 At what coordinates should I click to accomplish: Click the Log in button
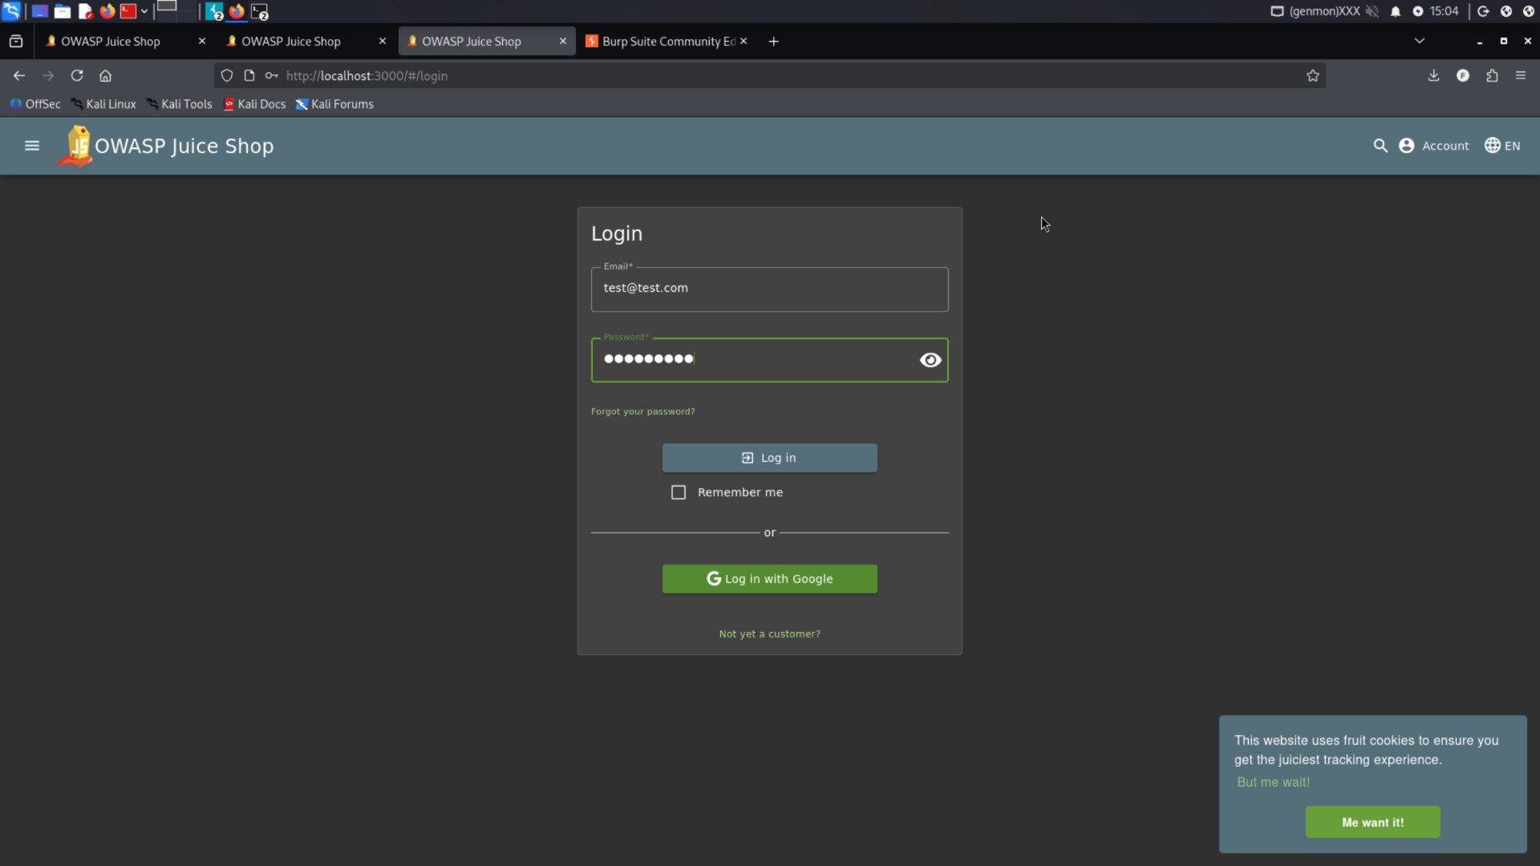769,457
